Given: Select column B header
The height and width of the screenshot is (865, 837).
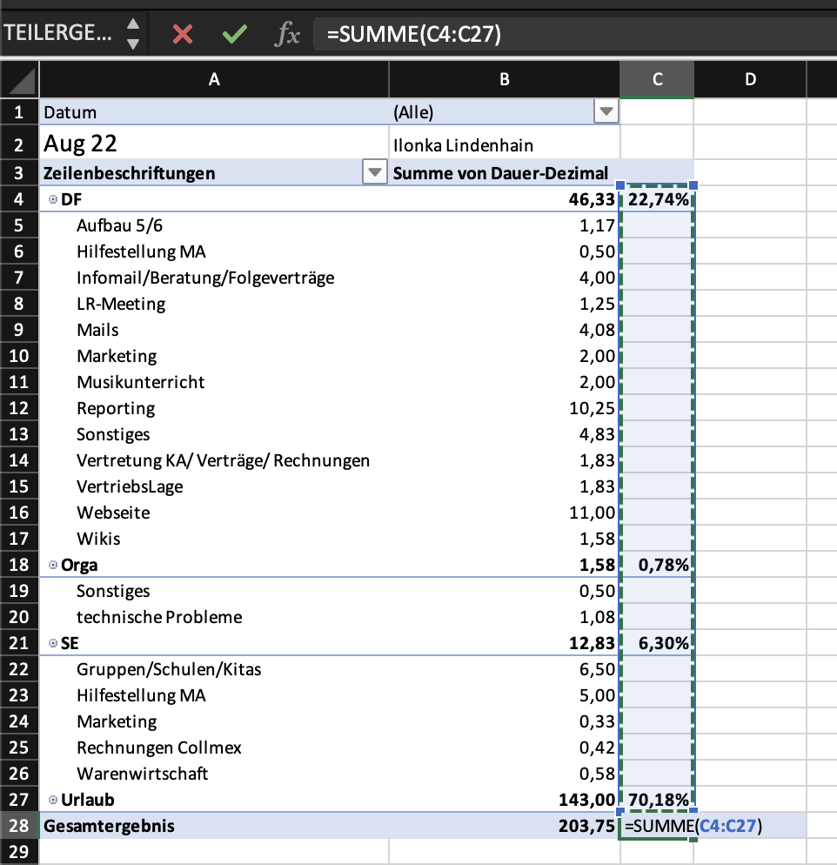Looking at the screenshot, I should [x=504, y=79].
